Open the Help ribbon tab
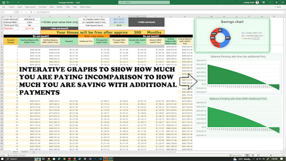The image size is (286, 161). (75, 7)
